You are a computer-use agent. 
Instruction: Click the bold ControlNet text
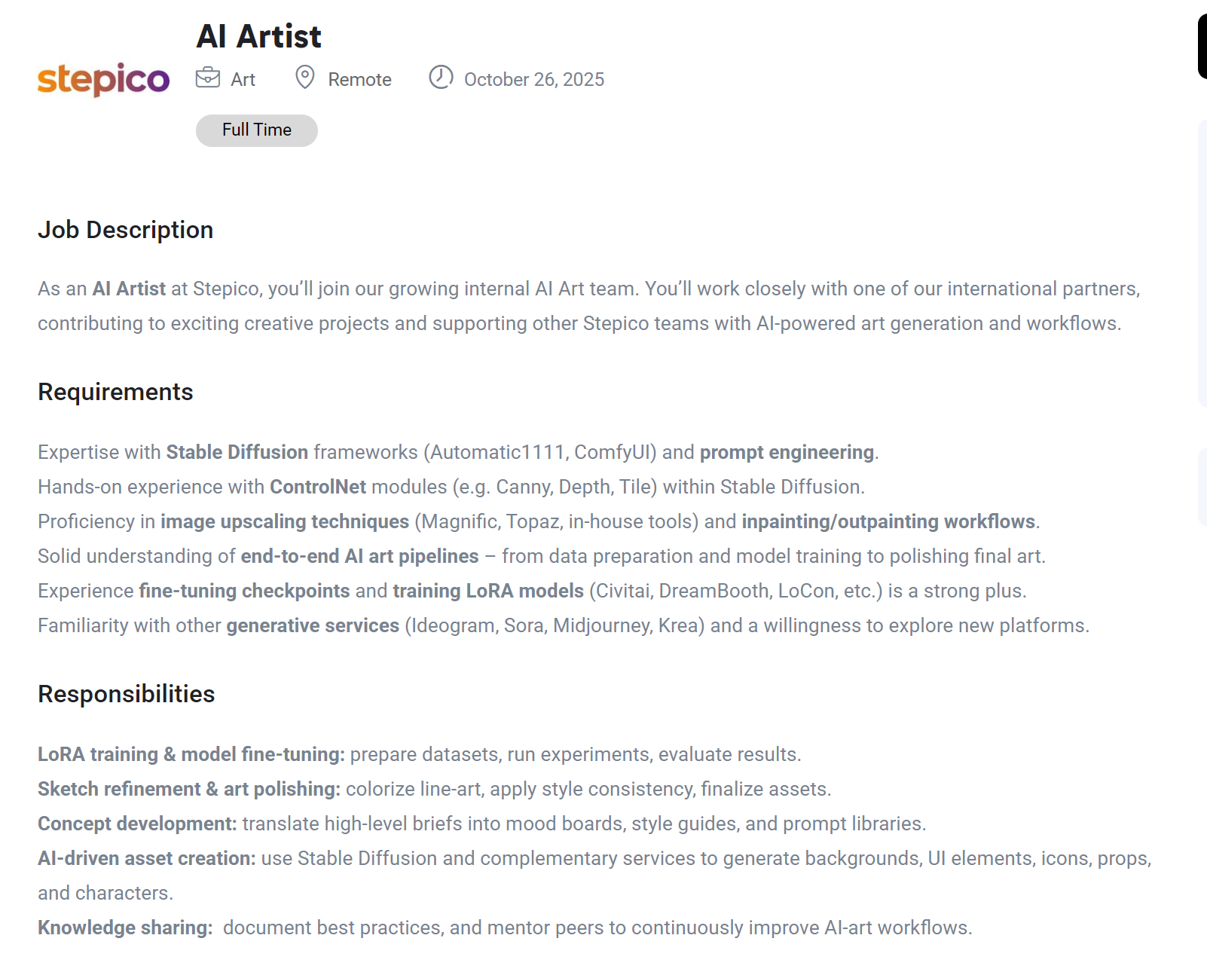click(318, 487)
